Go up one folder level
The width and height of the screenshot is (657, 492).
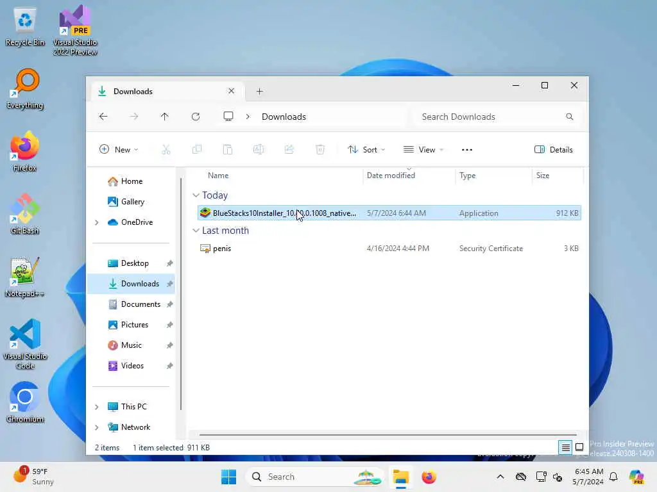coord(165,117)
